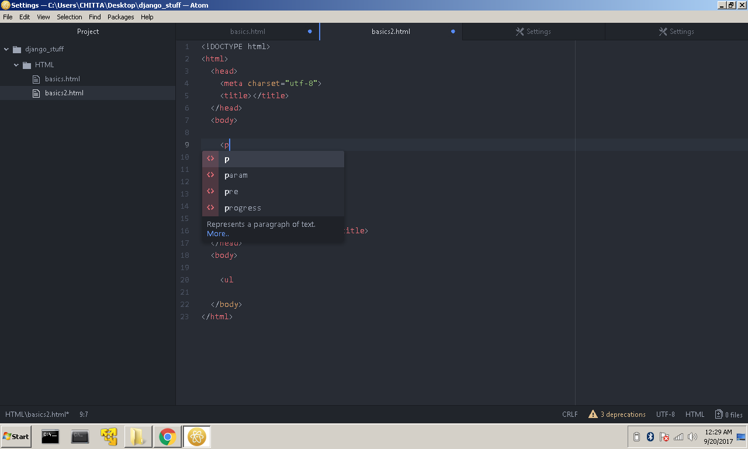748x449 pixels.
Task: Choose the 'progress' autocomplete suggestion
Action: tap(273, 208)
